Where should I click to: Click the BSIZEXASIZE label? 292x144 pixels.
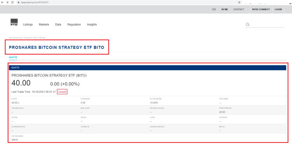pyautogui.click(x=157, y=108)
